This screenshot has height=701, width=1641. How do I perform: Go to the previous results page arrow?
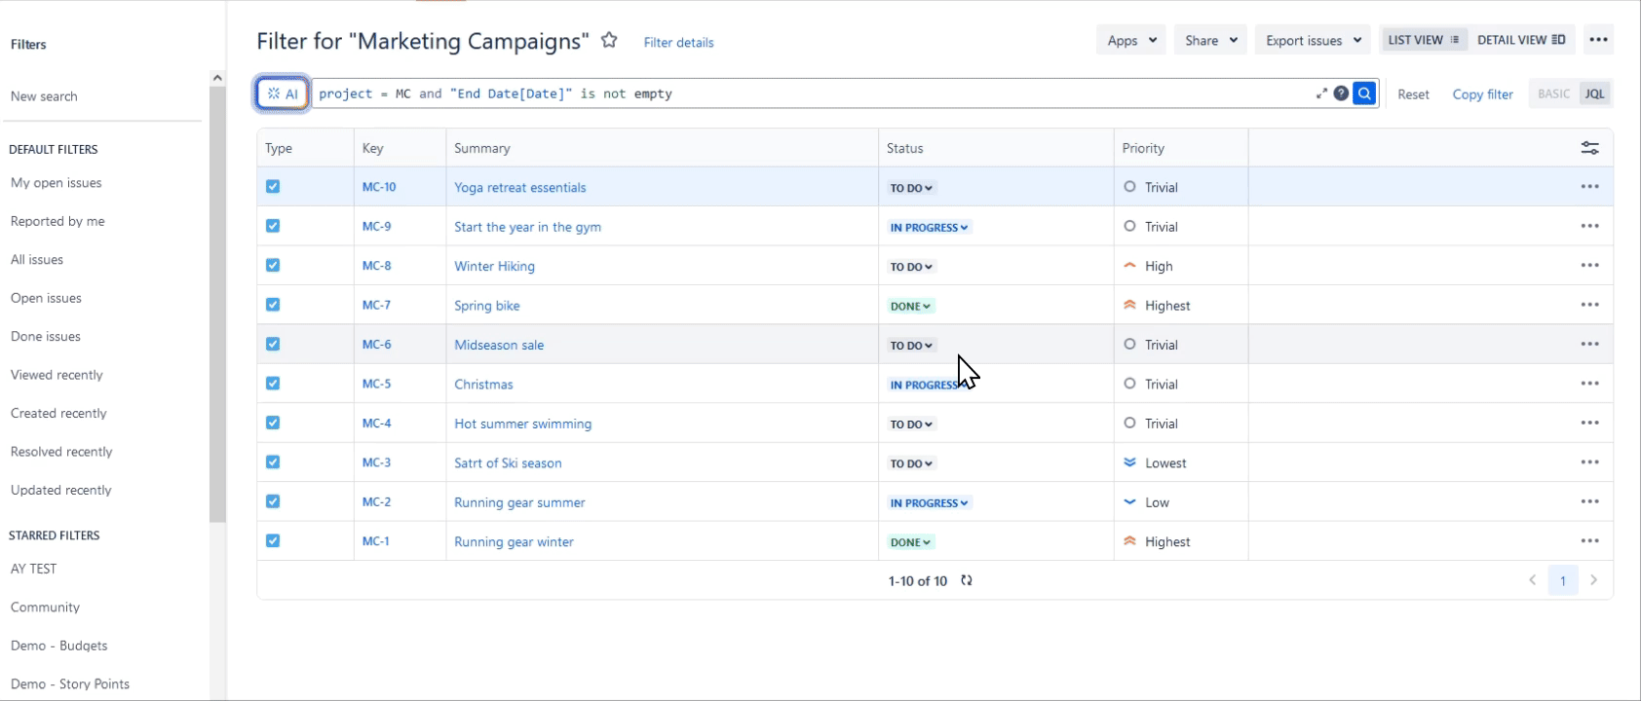click(1532, 580)
